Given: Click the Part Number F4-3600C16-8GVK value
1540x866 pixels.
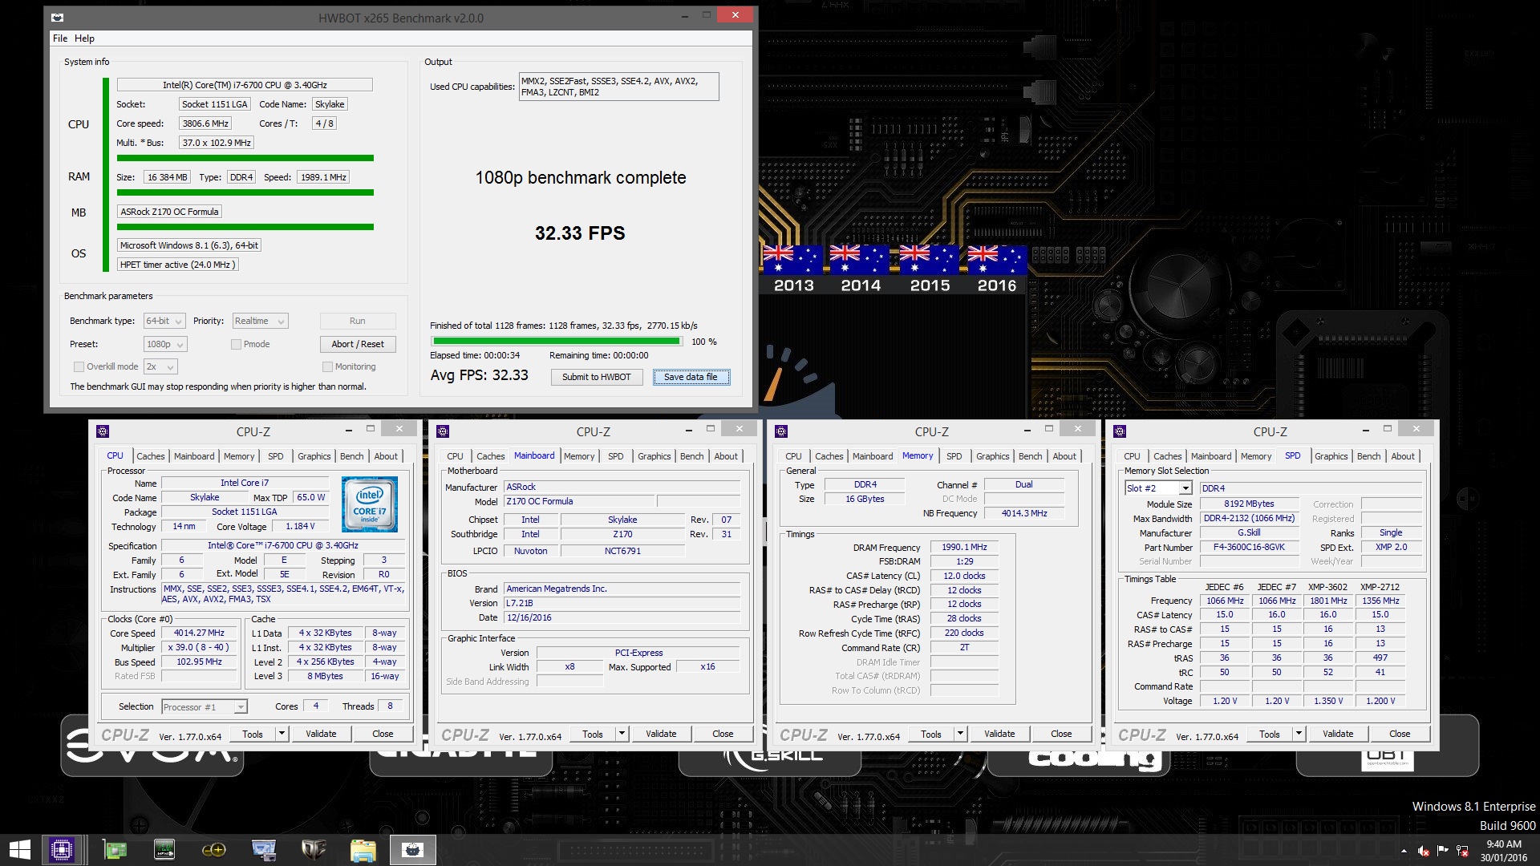Looking at the screenshot, I should click(1249, 547).
